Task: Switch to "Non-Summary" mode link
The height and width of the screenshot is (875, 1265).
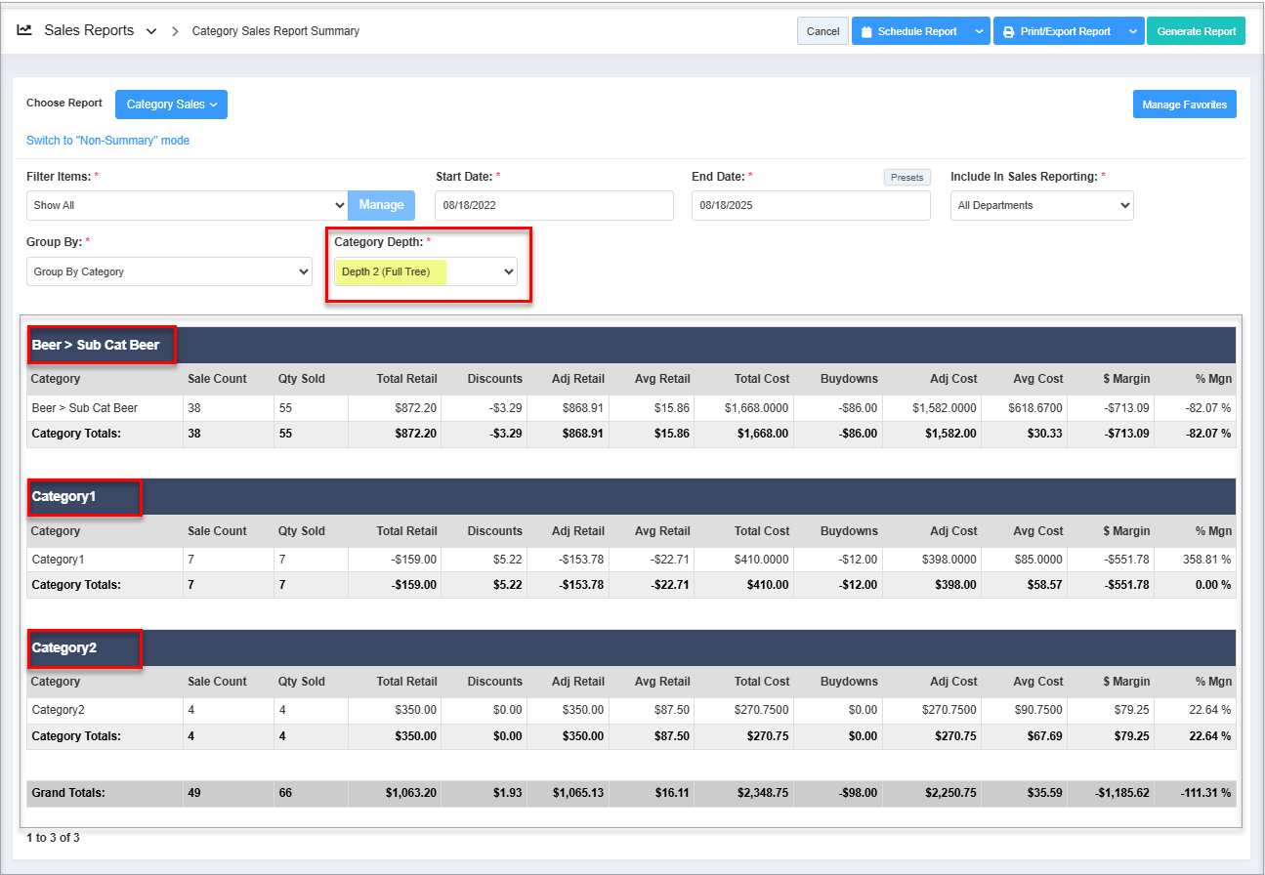Action: [107, 141]
